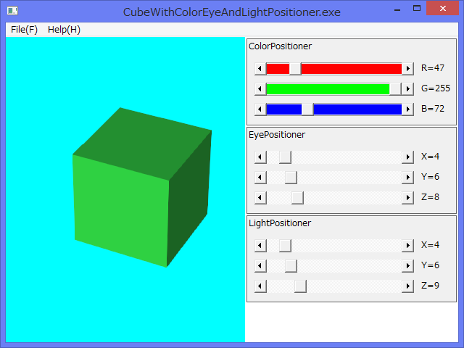Click the right arrow of the blue B scrollbar

click(x=407, y=109)
